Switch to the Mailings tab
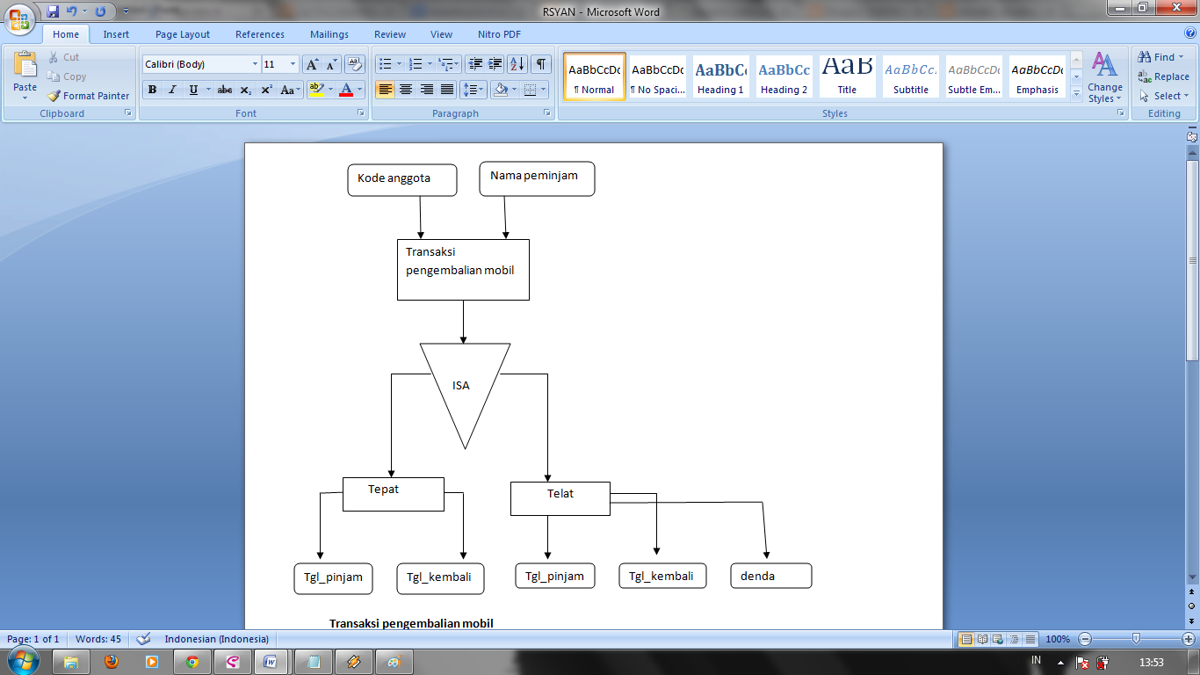The height and width of the screenshot is (675, 1200). click(x=329, y=34)
